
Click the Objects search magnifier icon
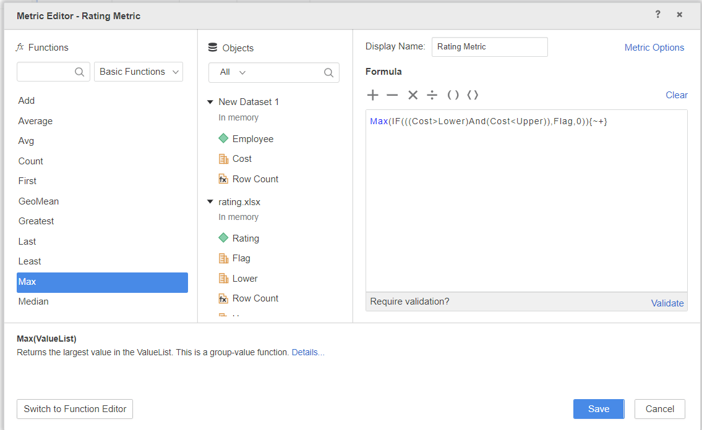[x=329, y=73]
